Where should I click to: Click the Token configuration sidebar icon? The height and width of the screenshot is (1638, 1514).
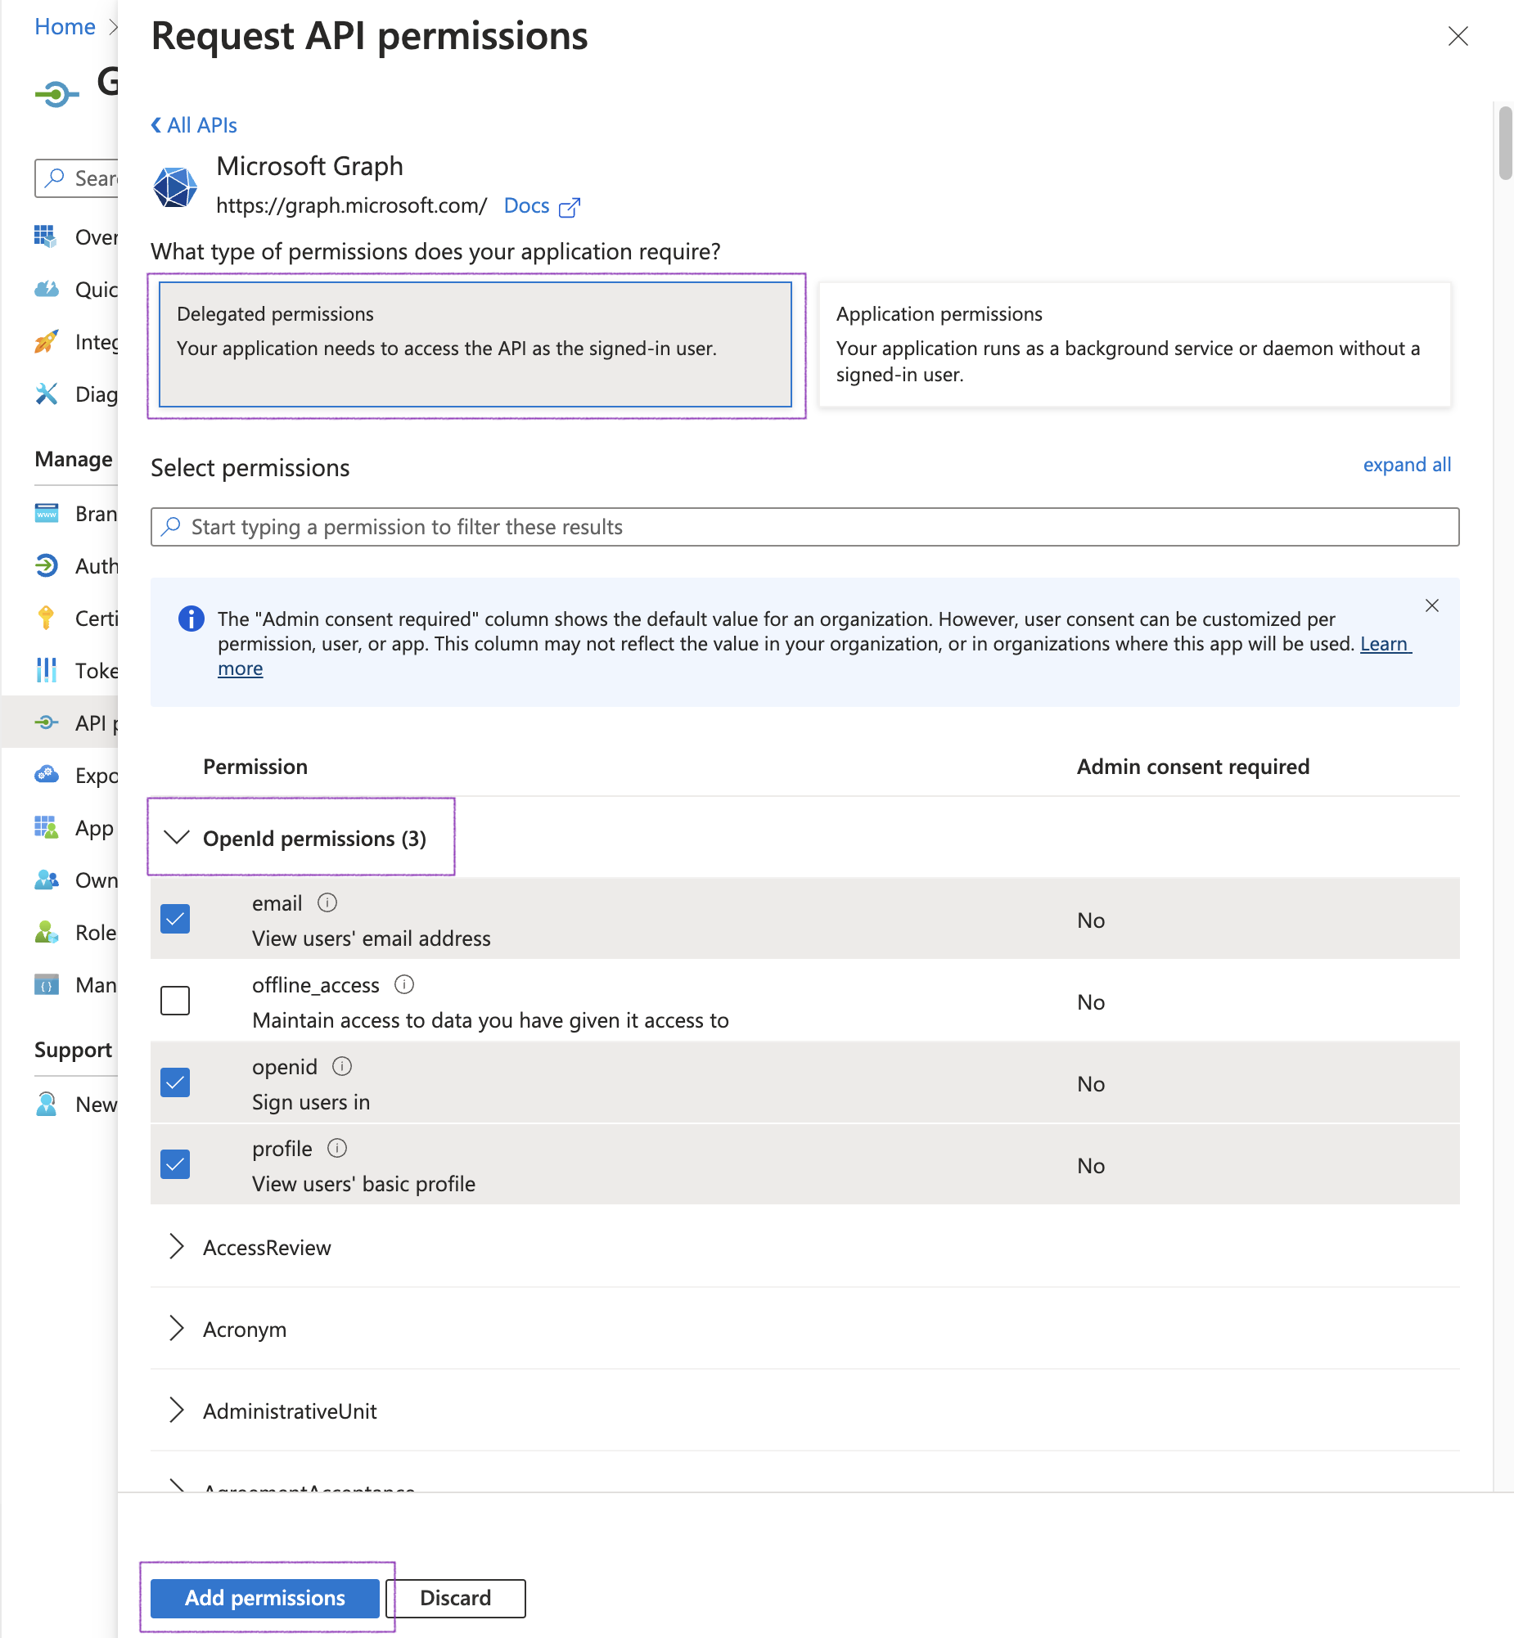(47, 671)
